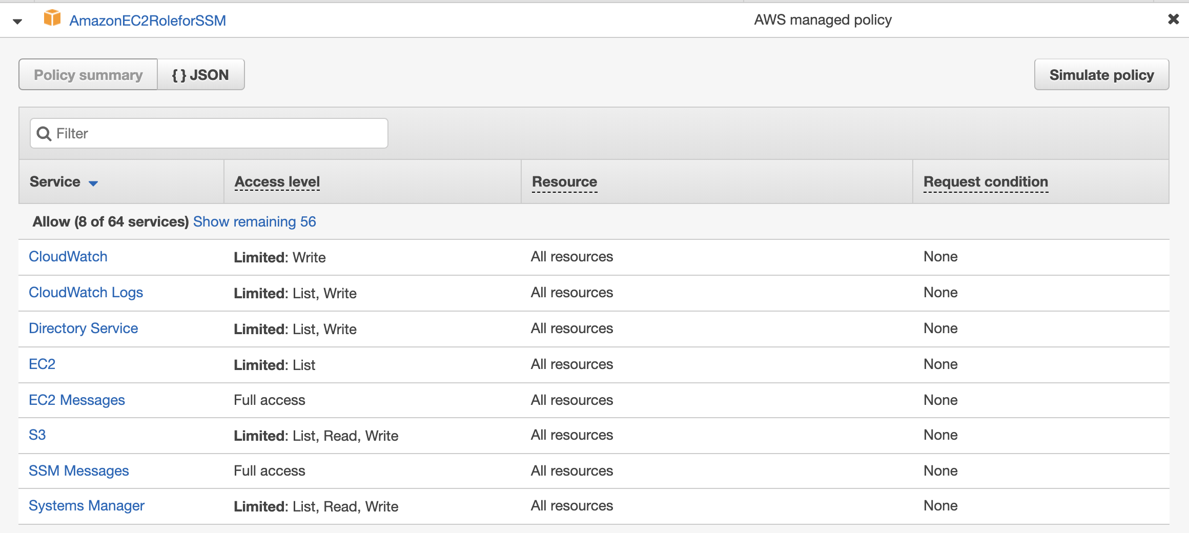
Task: View Systems Manager permissions
Action: click(x=87, y=506)
